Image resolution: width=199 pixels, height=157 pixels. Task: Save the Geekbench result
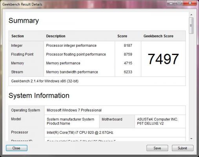click(x=157, y=148)
